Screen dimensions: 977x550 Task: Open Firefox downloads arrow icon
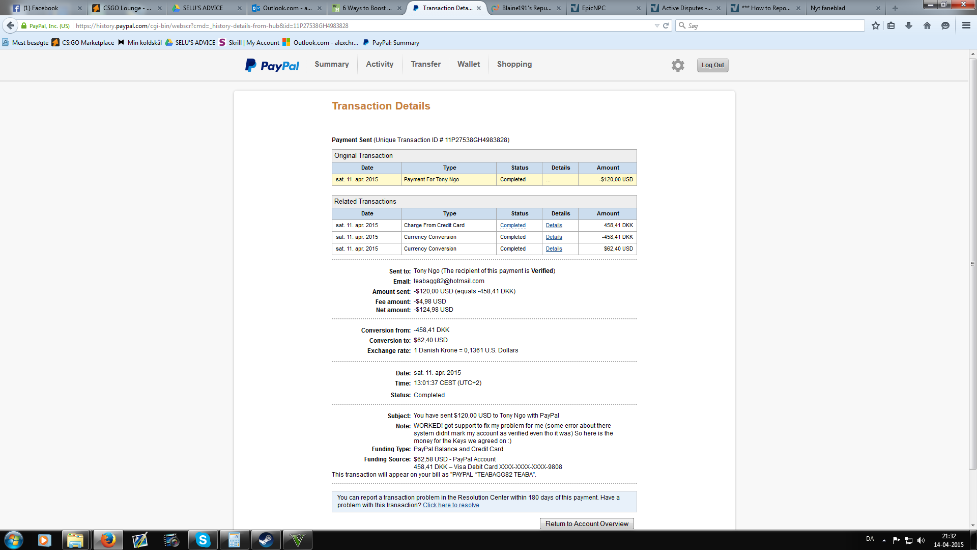point(909,25)
